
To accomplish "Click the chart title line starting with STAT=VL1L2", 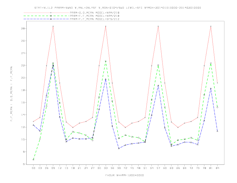I will pyautogui.click(x=118, y=8).
